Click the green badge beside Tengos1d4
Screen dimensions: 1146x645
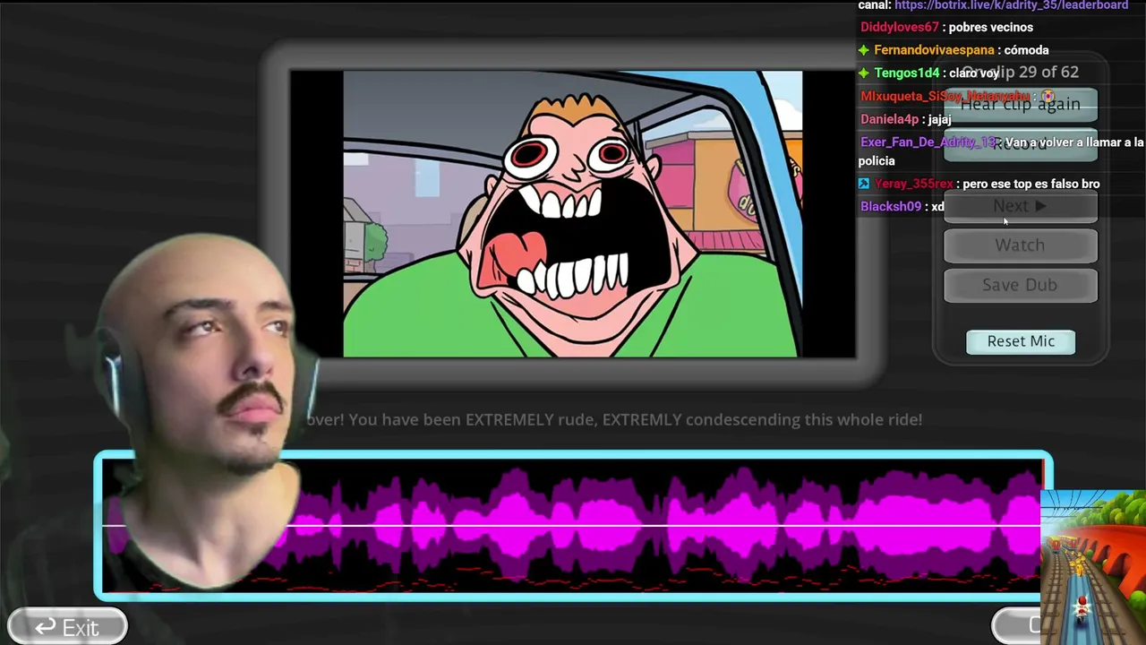coord(864,73)
